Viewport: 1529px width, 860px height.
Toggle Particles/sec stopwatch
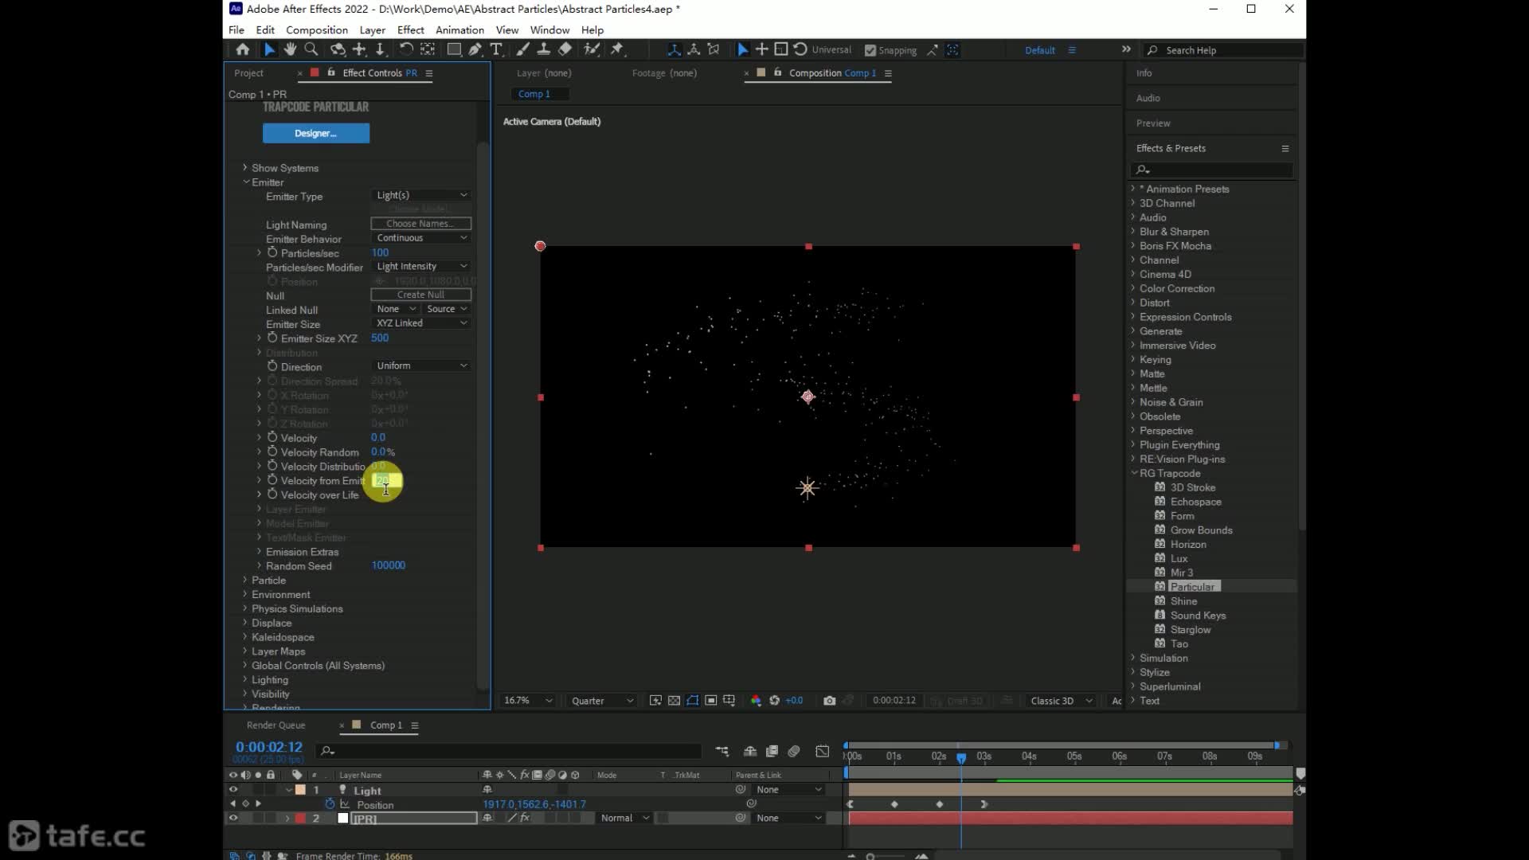point(272,252)
